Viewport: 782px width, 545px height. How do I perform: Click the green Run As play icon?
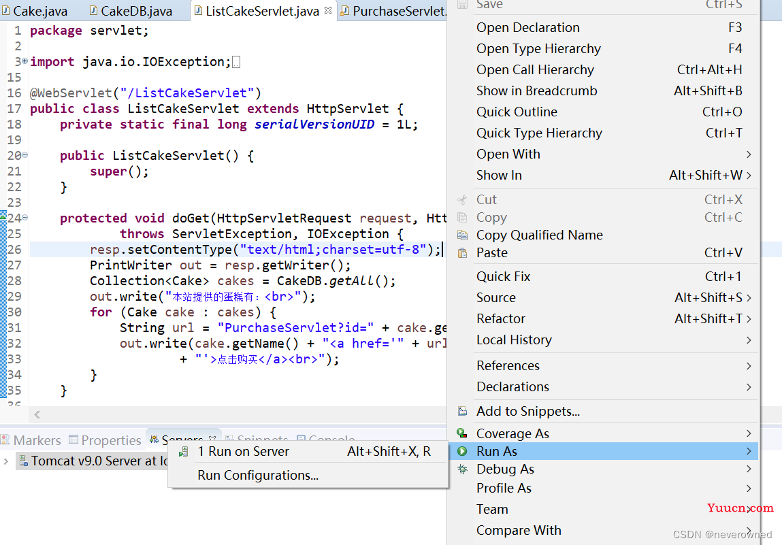[462, 451]
